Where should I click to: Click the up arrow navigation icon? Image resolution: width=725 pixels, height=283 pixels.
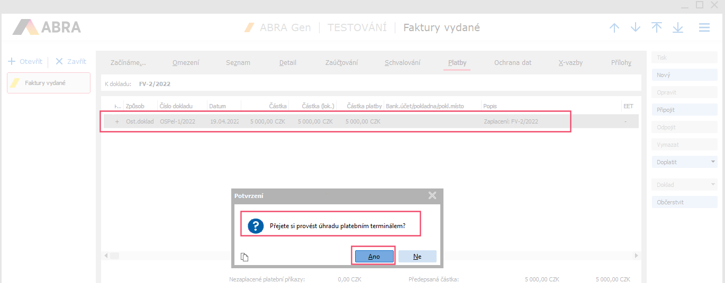[x=614, y=28]
